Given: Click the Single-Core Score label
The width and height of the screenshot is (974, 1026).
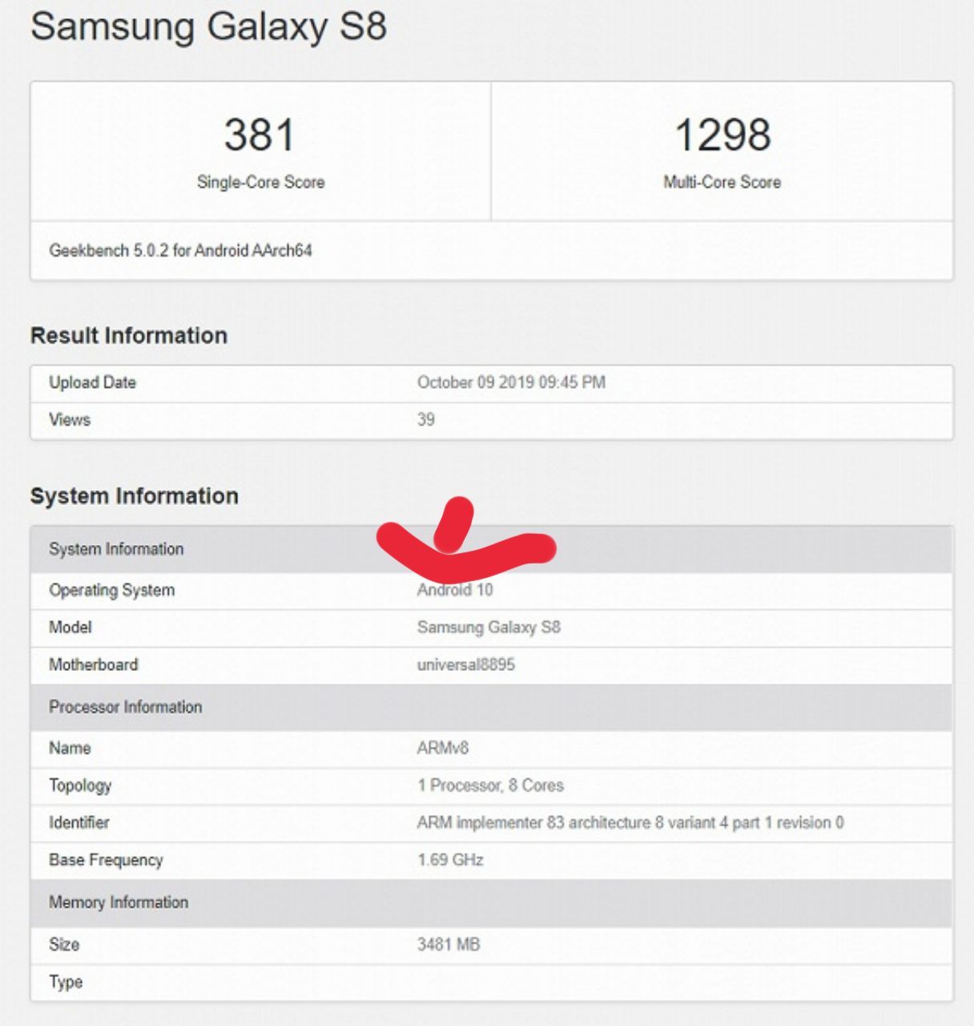Looking at the screenshot, I should pyautogui.click(x=261, y=182).
